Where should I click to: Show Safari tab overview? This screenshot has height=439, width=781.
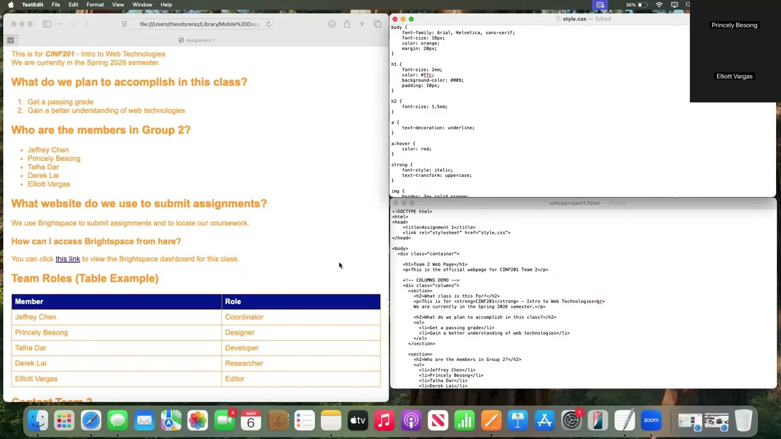377,24
